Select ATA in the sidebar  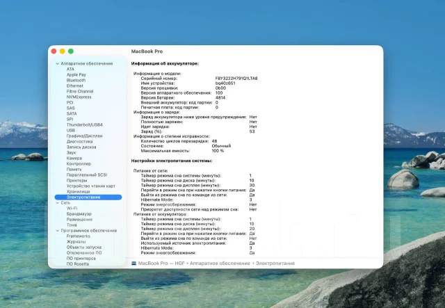pos(70,69)
